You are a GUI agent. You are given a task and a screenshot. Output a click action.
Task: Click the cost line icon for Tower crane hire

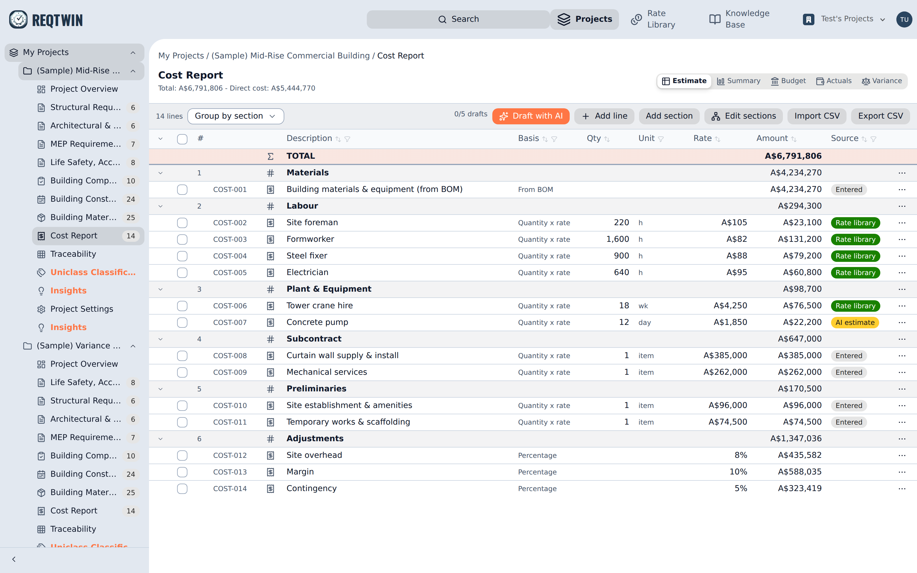click(x=270, y=306)
